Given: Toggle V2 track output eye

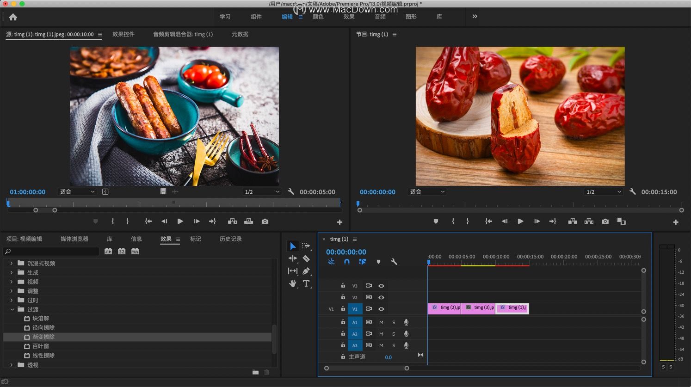Looking at the screenshot, I should [x=381, y=297].
